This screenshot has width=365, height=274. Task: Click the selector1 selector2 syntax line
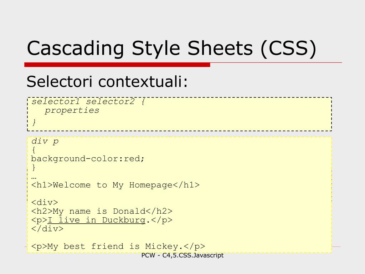[x=88, y=102]
